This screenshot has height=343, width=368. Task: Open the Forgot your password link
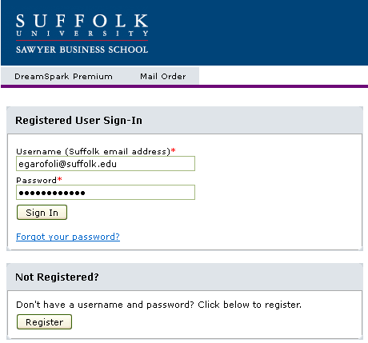click(68, 237)
